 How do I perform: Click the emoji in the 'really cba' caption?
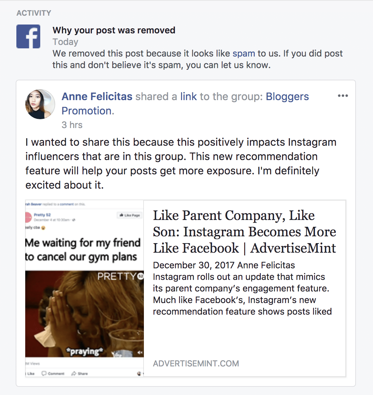tap(43, 227)
